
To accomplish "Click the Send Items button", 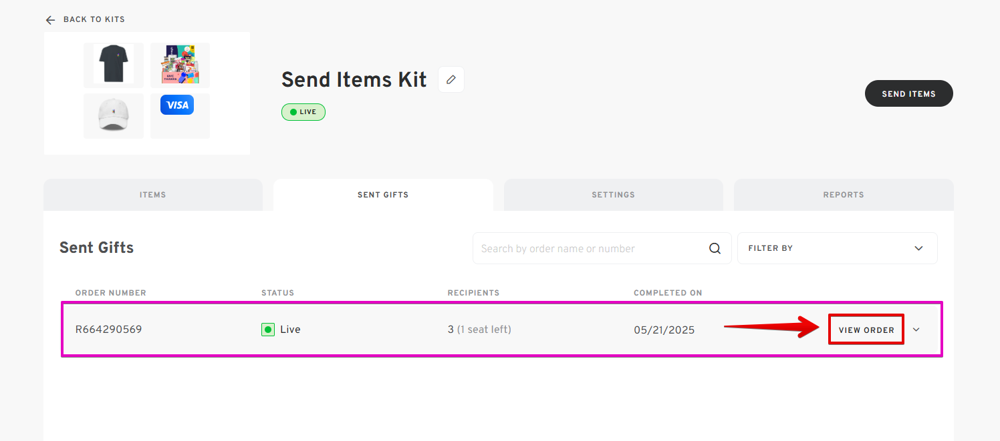I will [x=908, y=93].
